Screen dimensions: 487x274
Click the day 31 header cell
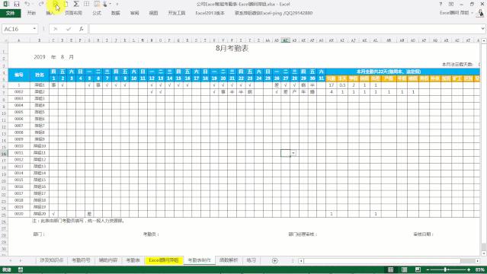pos(321,78)
